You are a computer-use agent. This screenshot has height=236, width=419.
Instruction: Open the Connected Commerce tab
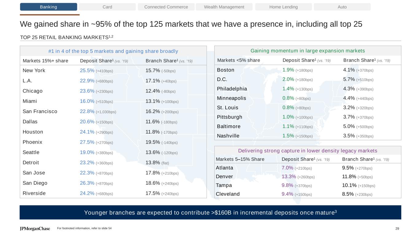pyautogui.click(x=166, y=7)
